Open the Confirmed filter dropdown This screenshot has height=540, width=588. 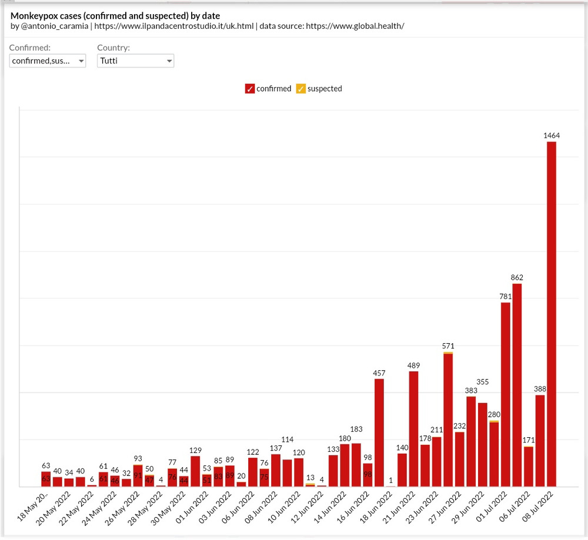point(48,61)
